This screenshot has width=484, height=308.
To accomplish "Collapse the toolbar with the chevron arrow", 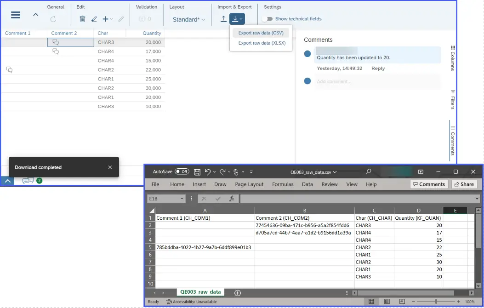I will [35, 15].
